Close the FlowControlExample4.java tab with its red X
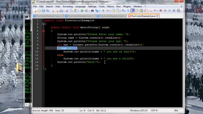 click(157, 16)
